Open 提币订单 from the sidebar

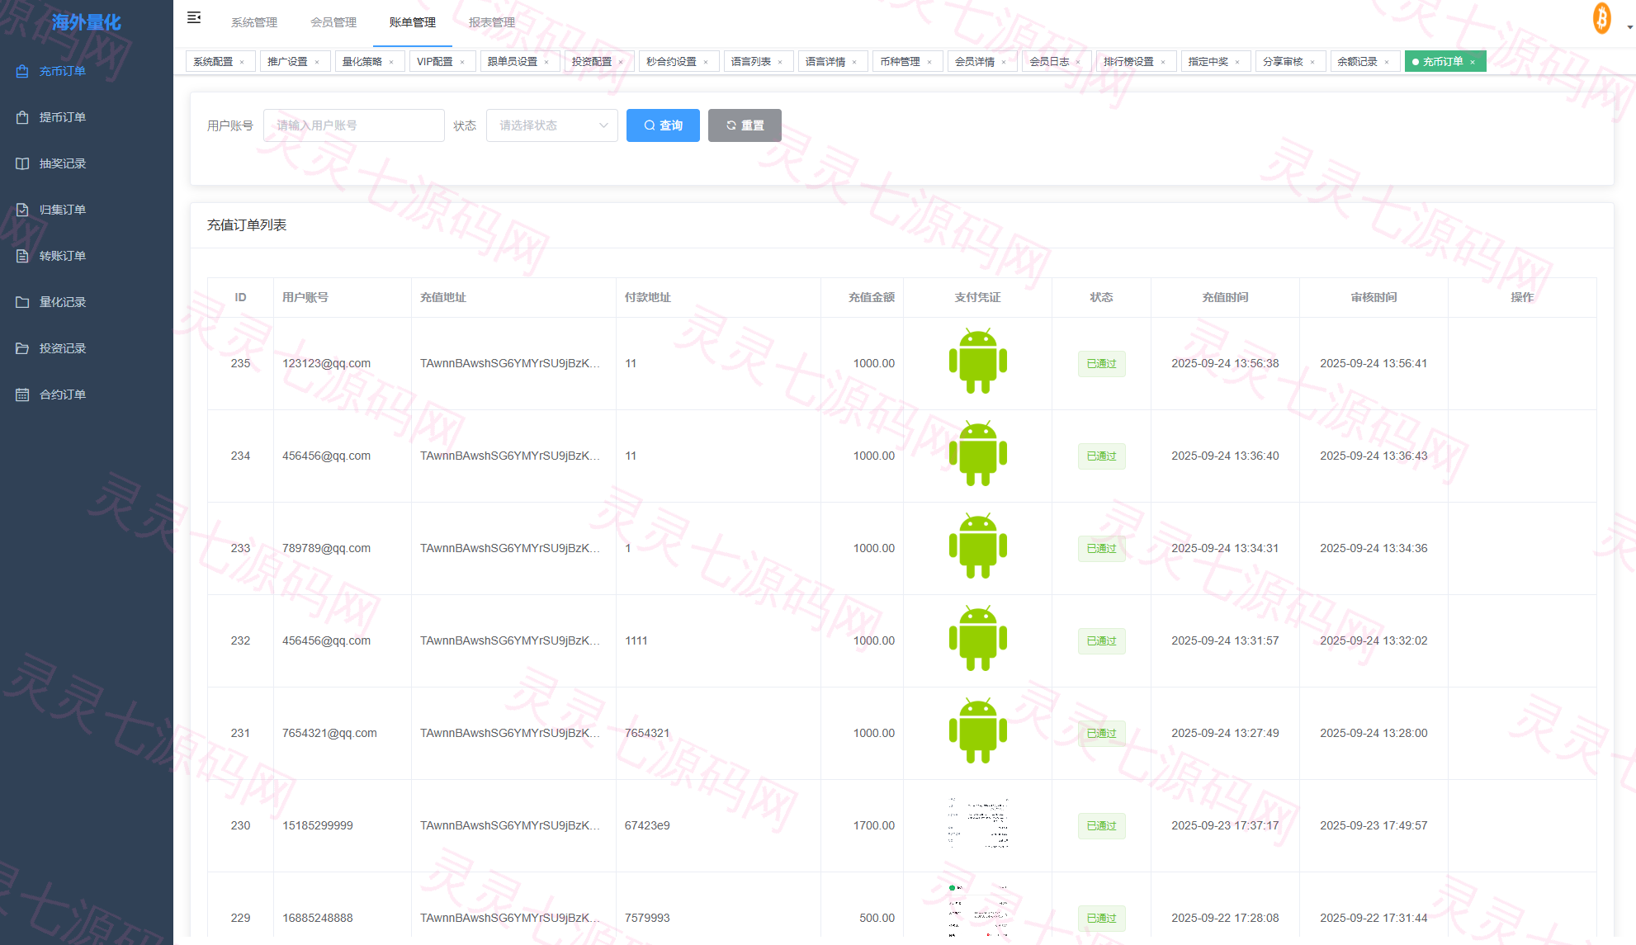coord(63,117)
